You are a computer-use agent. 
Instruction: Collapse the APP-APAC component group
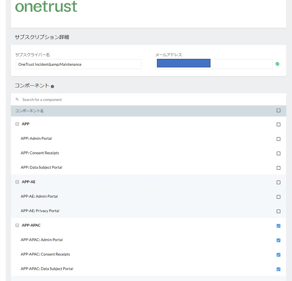[x=17, y=225]
